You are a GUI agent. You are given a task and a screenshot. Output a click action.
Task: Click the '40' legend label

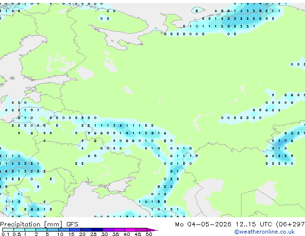[127, 234]
